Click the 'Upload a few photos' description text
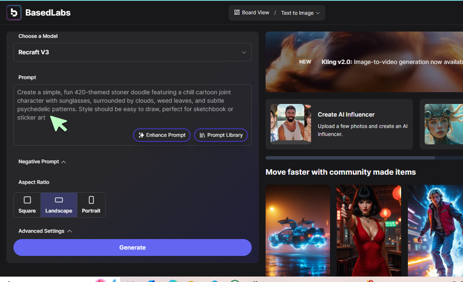Viewport: 463px width, 282px height. tap(362, 130)
